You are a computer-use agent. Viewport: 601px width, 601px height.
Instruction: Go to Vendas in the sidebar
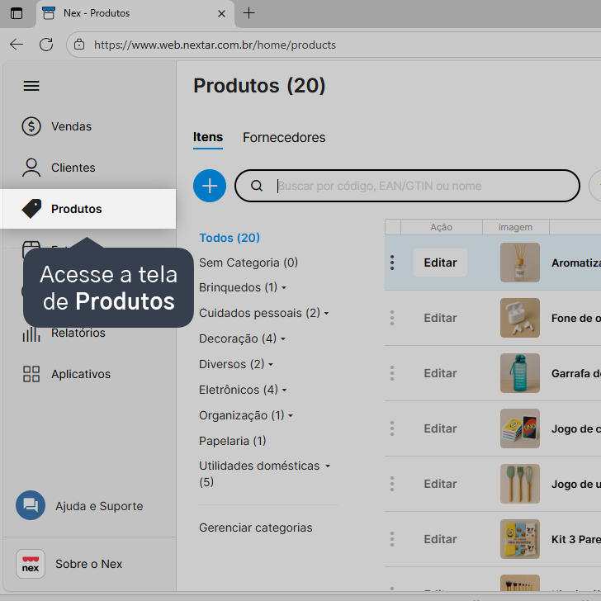[72, 126]
